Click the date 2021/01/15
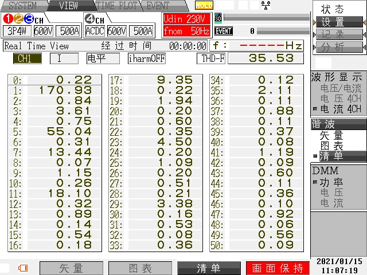Viewport: 367px width, 275px height. (x=339, y=261)
